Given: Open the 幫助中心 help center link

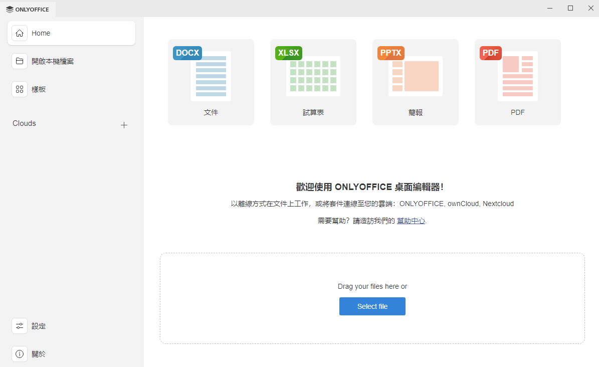Looking at the screenshot, I should tap(411, 221).
